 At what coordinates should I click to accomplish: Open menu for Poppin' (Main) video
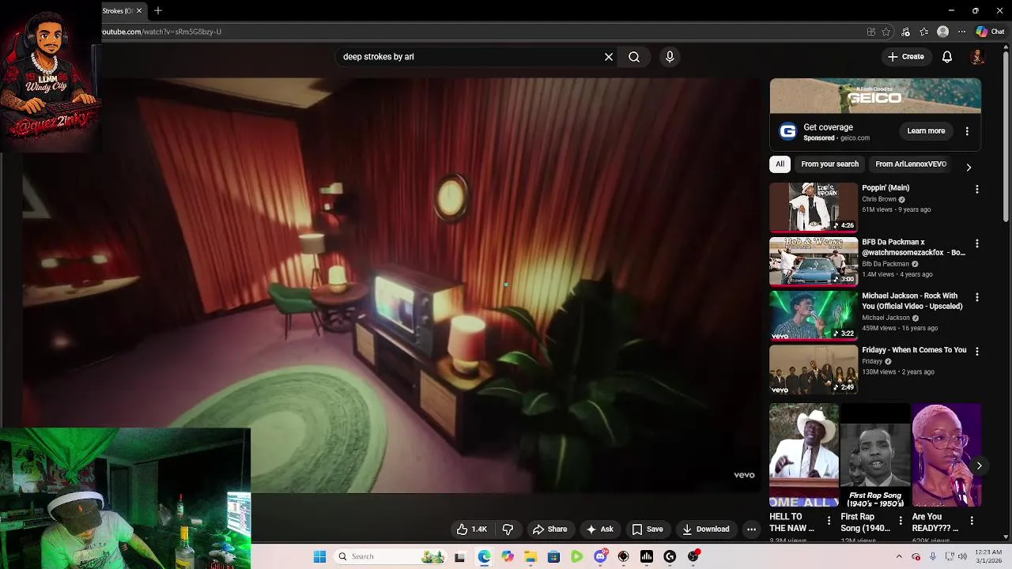976,190
